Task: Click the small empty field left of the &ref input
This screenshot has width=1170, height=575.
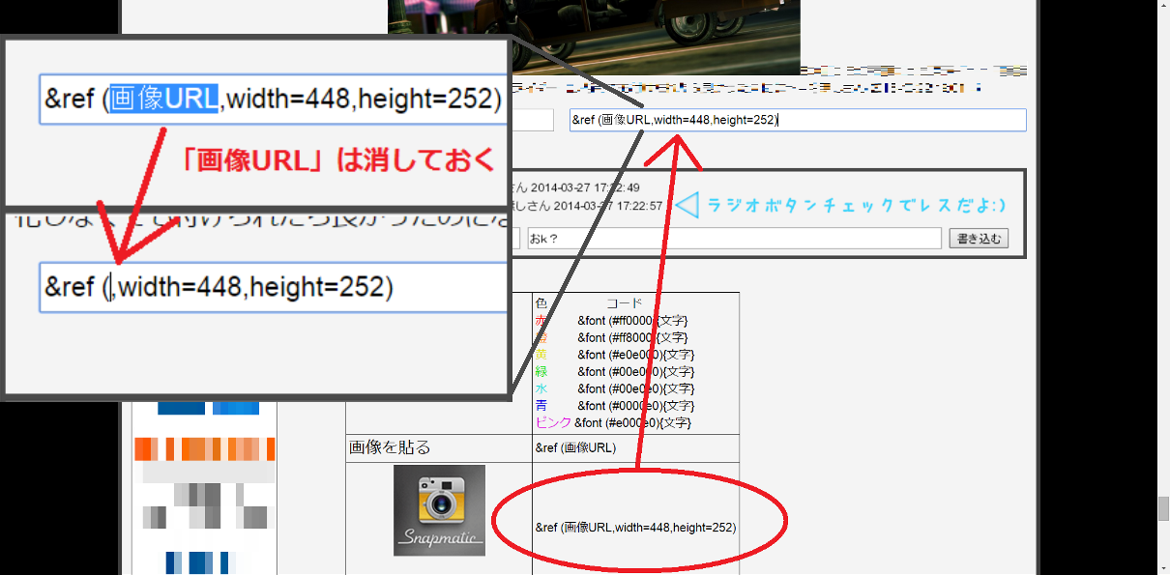Action: coord(532,120)
